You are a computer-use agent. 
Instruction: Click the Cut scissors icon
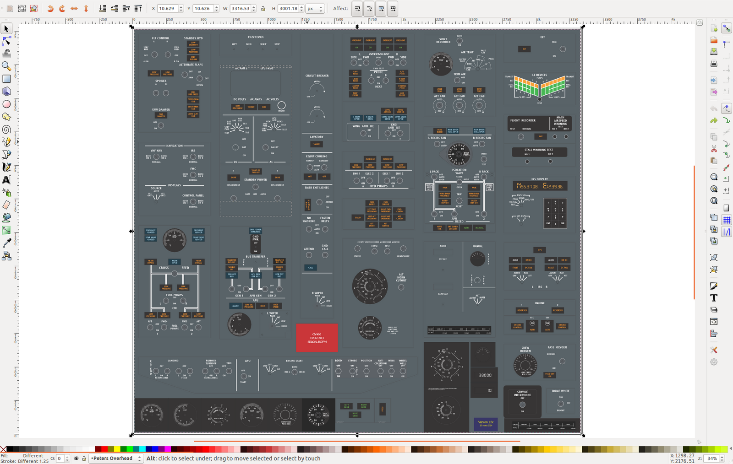coord(714,149)
